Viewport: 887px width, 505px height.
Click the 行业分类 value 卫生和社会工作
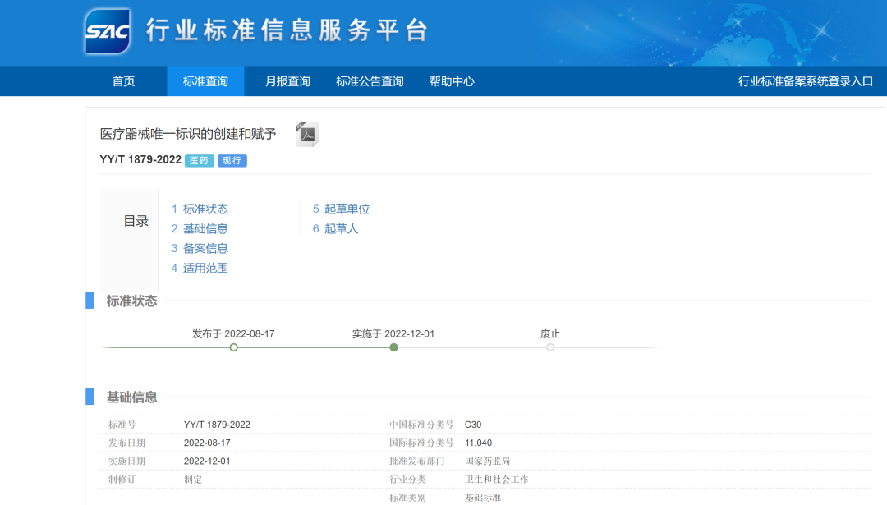click(x=497, y=480)
